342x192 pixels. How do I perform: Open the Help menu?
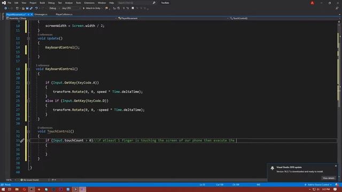[112, 3]
